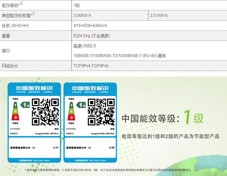Click the 高速USB2.0 interface entry
The image size is (227, 176).
click(x=85, y=46)
